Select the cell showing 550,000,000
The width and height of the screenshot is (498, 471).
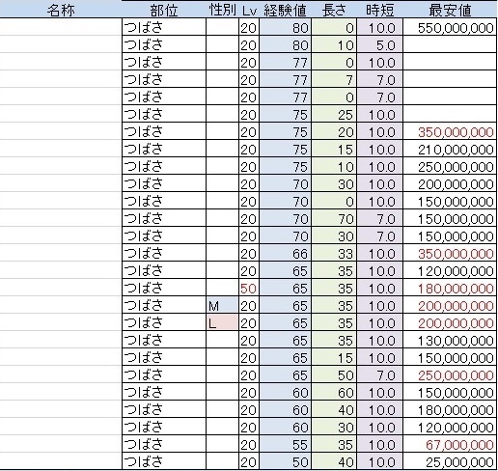point(450,27)
